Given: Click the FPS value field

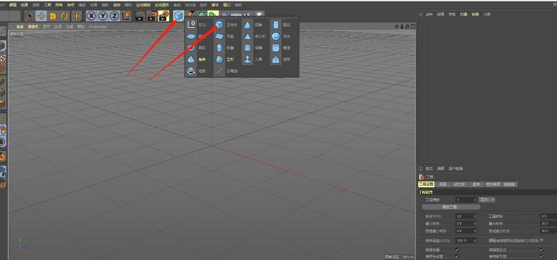Looking at the screenshot, I should [x=466, y=216].
